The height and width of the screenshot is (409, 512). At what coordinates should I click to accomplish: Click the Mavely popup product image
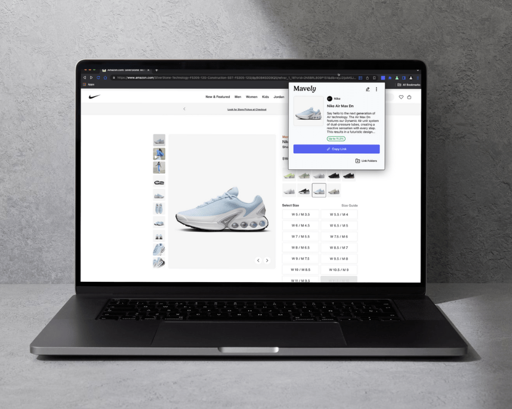(308, 111)
